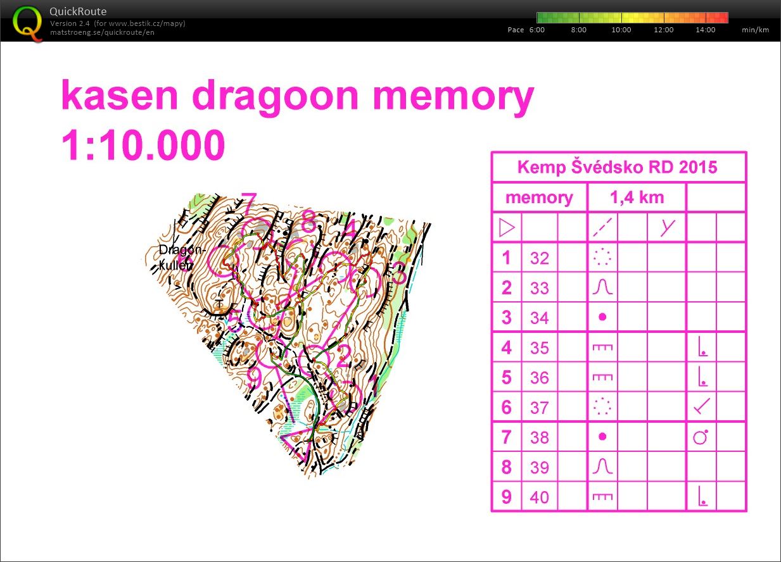This screenshot has height=562, width=781.
Task: Click the dotted circle symbol in control row 1
Action: (x=602, y=258)
